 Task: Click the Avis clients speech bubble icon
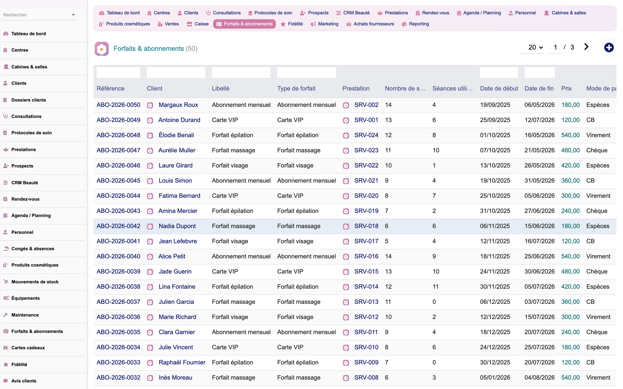(6, 381)
